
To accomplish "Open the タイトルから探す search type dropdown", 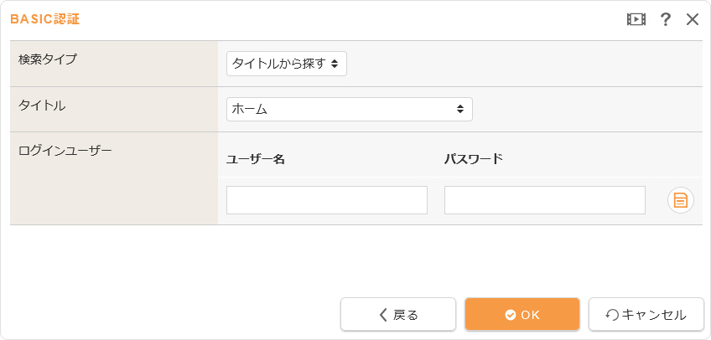I will pos(286,64).
